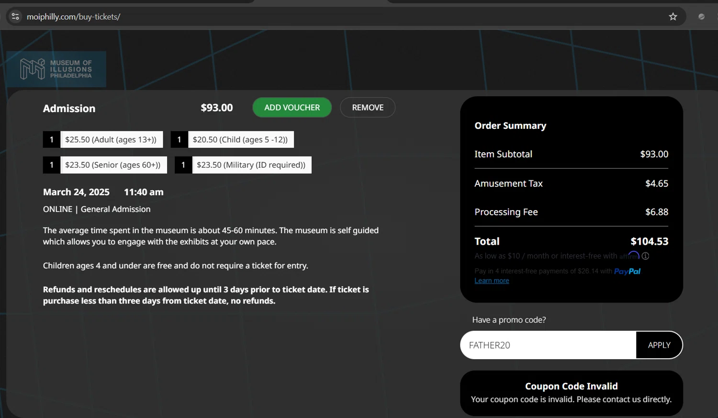The height and width of the screenshot is (418, 718).
Task: Click the PayPal logo in order summary
Action: (x=627, y=271)
